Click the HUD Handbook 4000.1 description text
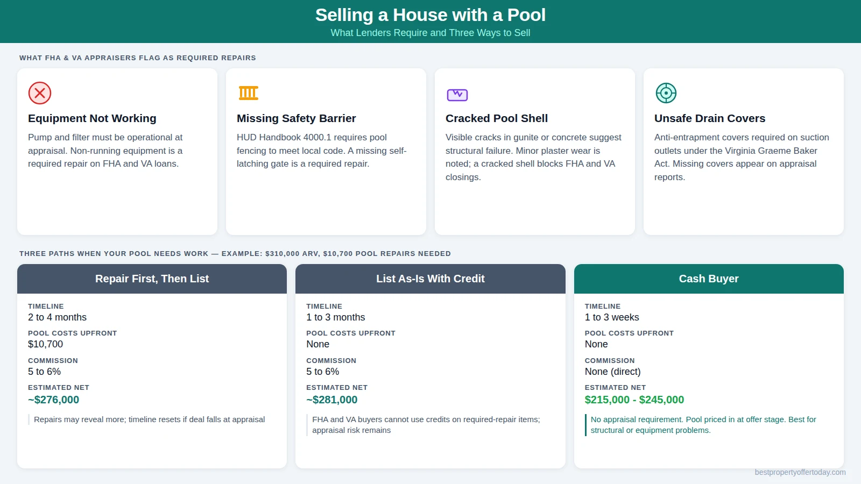Viewport: 861px width, 484px height. click(x=322, y=151)
